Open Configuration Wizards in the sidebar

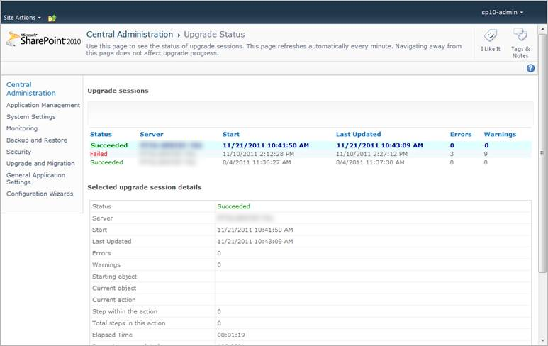pyautogui.click(x=40, y=194)
